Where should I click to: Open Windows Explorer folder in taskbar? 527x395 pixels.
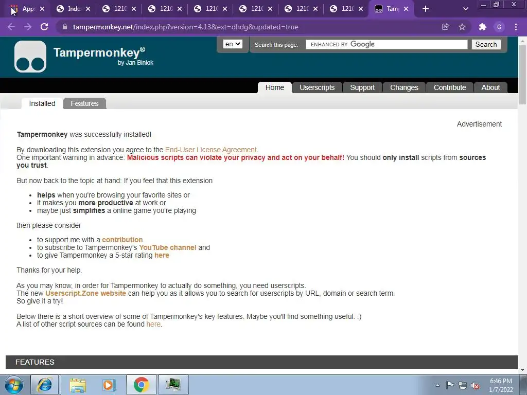(77, 385)
